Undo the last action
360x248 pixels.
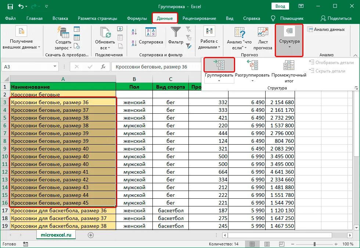pos(21,7)
